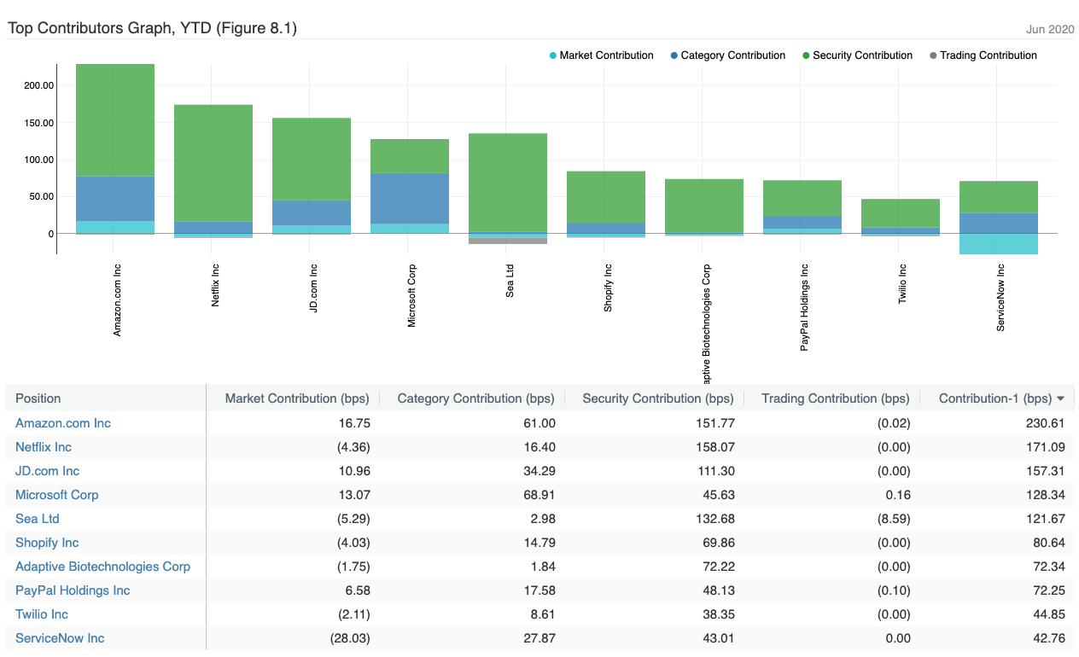The image size is (1079, 657).
Task: Select ServiceNow market contribution (28.03)
Action: point(348,638)
